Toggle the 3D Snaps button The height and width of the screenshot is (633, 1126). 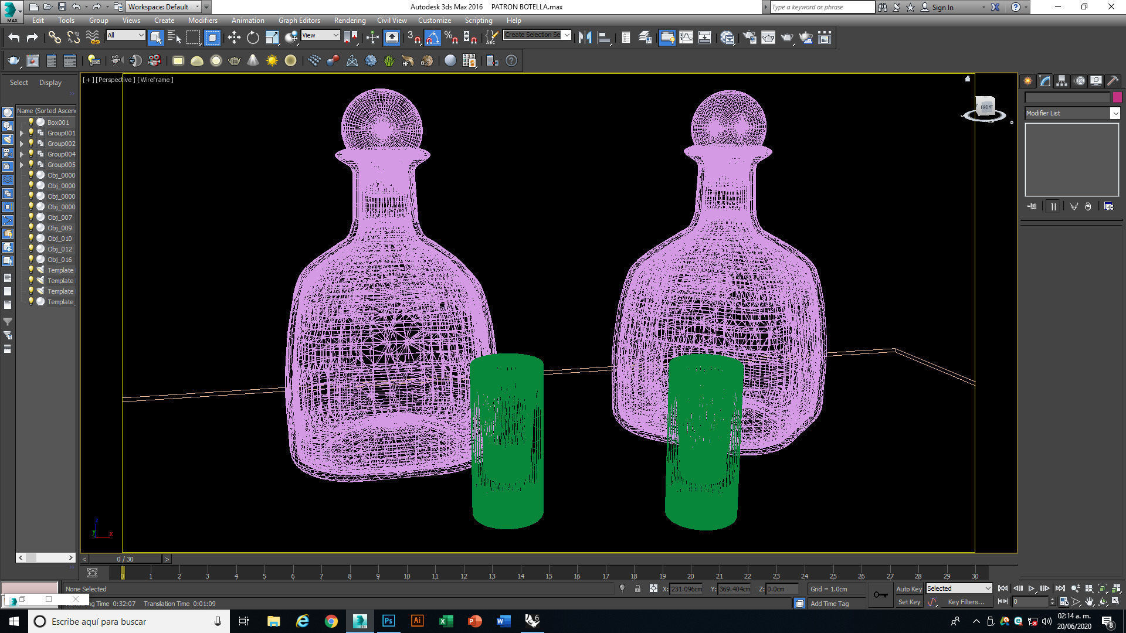414,38
